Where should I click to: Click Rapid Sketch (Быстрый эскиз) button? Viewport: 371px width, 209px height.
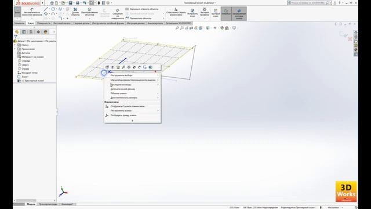216,13
